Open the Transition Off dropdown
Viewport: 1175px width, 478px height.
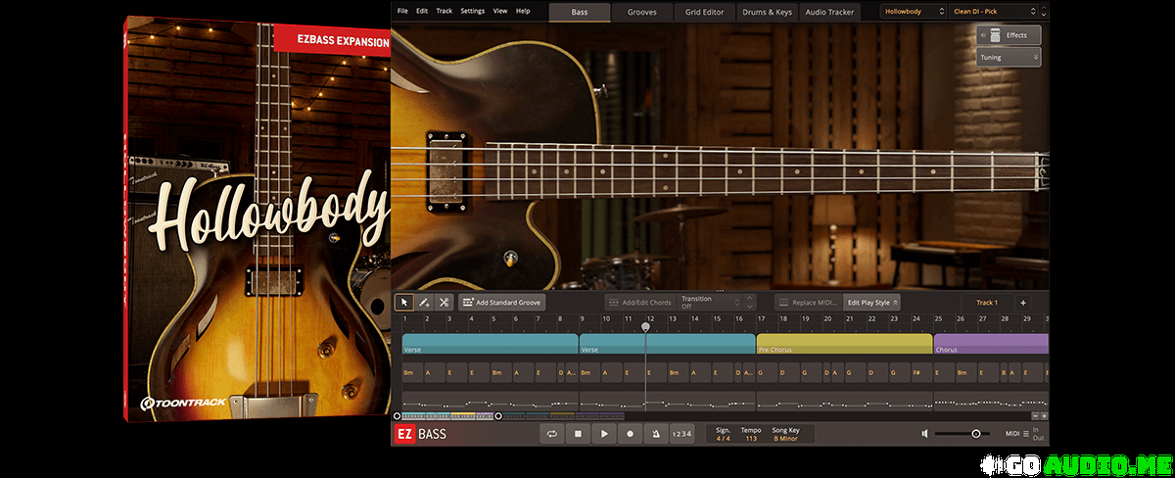tap(711, 303)
